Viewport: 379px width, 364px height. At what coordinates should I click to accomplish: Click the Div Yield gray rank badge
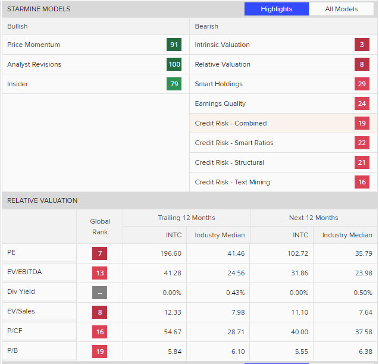point(99,293)
